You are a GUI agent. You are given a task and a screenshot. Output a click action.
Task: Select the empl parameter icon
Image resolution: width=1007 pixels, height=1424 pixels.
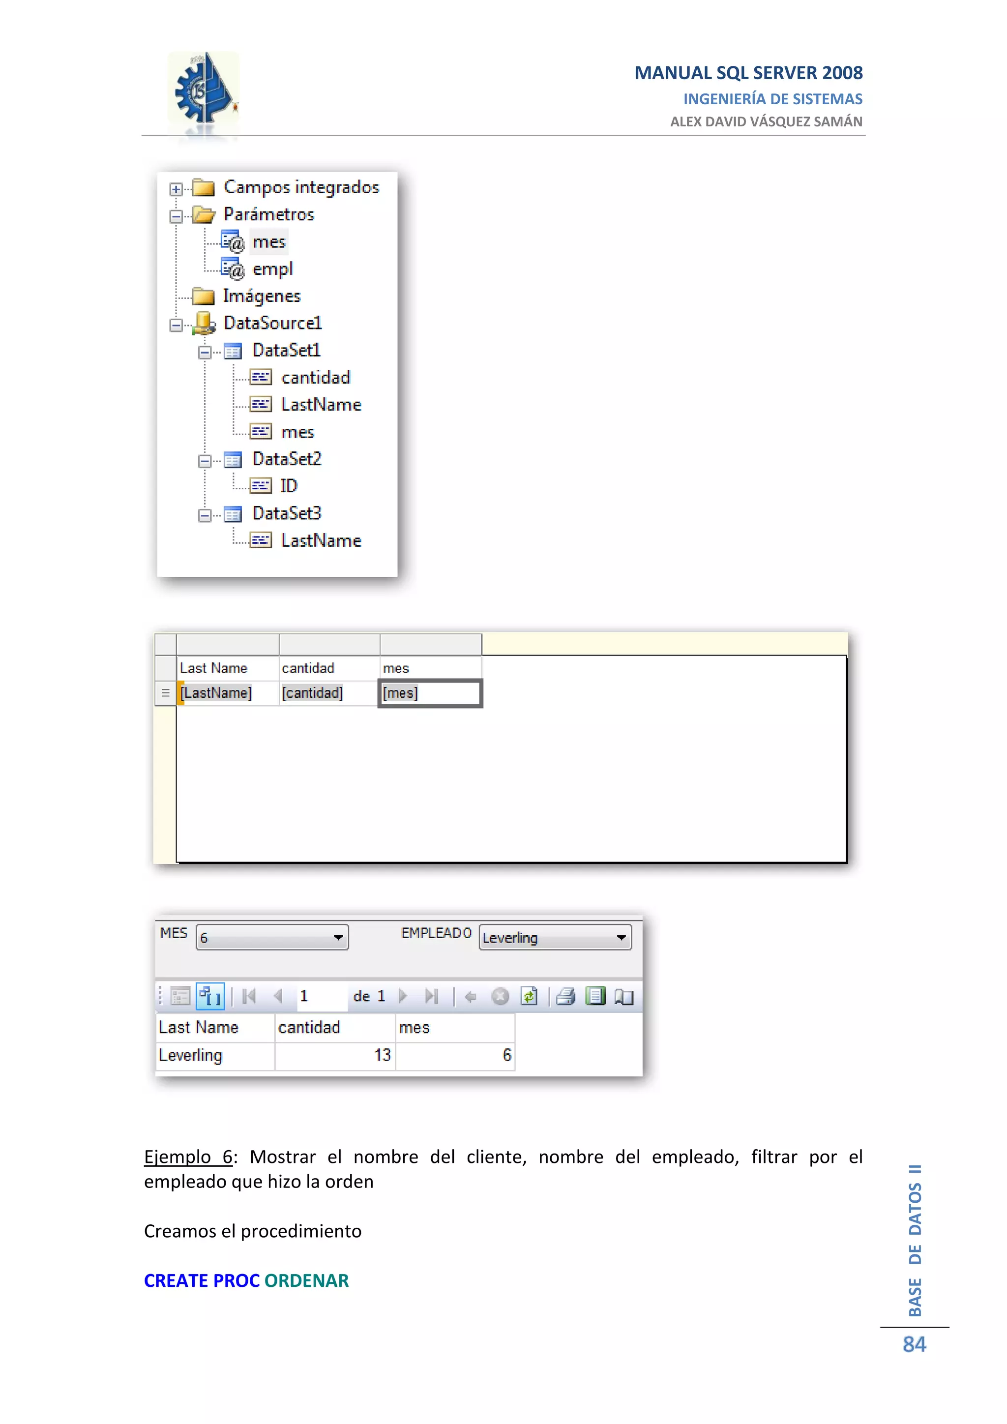point(233,268)
